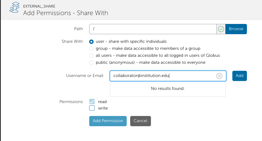Click the Browse button for path
This screenshot has height=141, width=262.
click(x=236, y=29)
